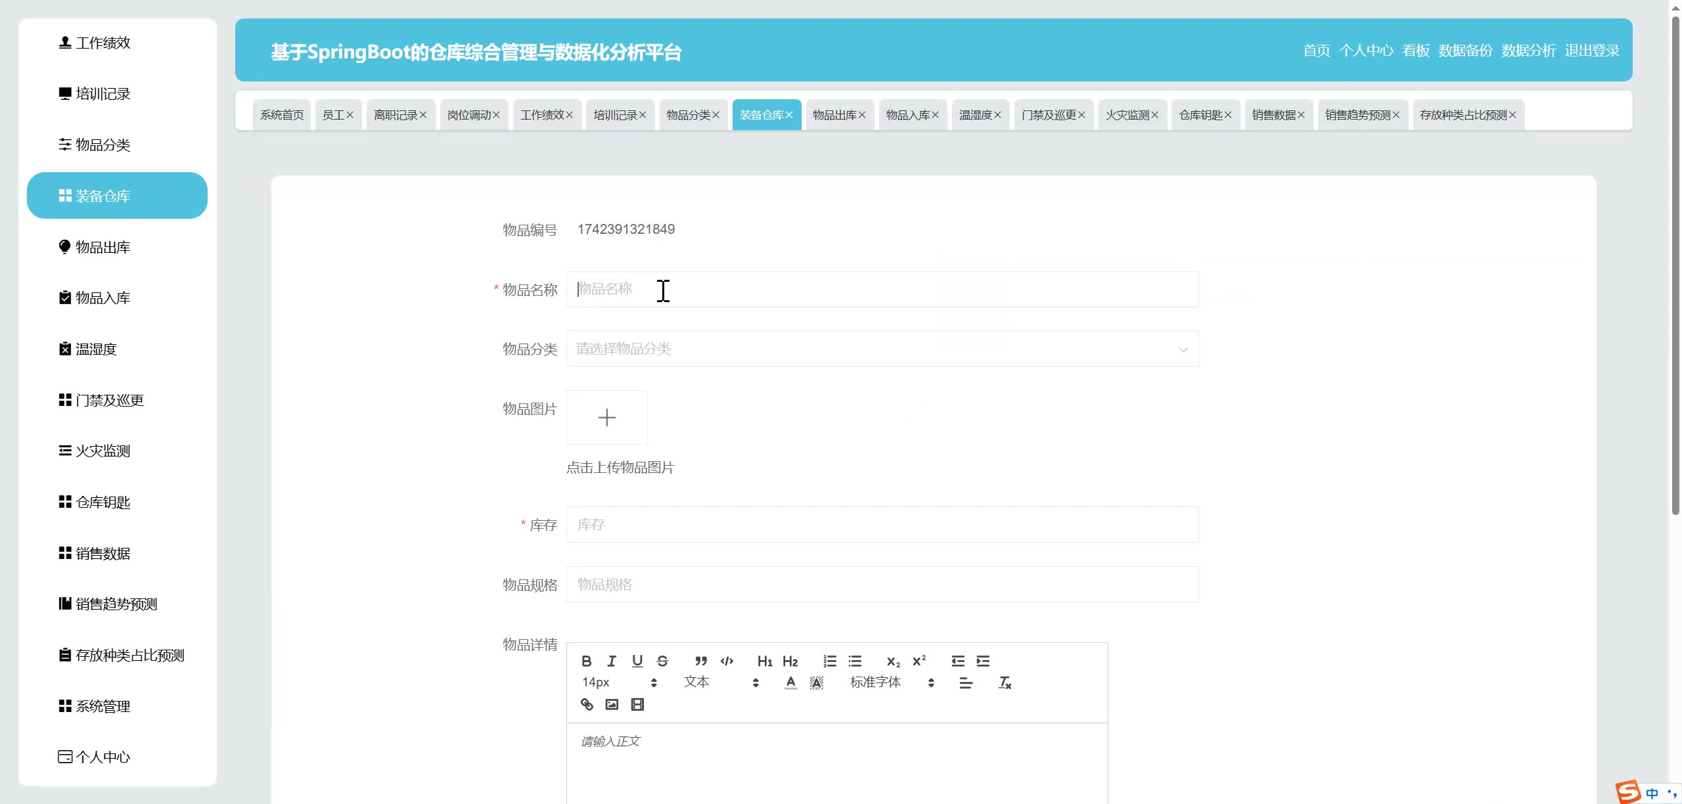Insert a blockquote in editor
The width and height of the screenshot is (1682, 804).
[701, 661]
